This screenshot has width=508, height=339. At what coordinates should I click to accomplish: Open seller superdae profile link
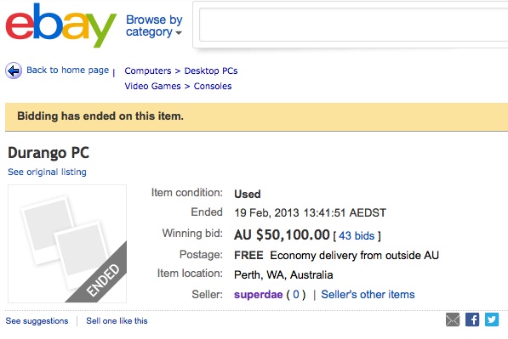coord(258,295)
